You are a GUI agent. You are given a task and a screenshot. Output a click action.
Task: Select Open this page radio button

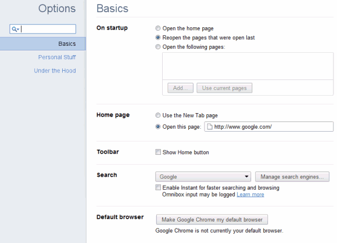(158, 127)
